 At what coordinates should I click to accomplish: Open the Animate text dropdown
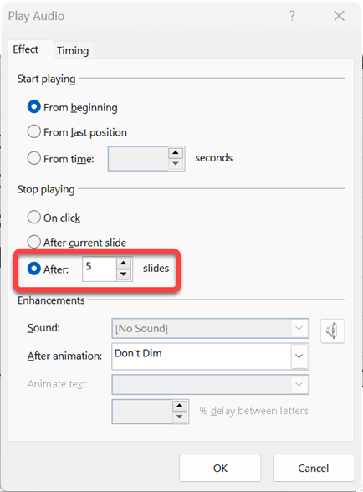210,384
